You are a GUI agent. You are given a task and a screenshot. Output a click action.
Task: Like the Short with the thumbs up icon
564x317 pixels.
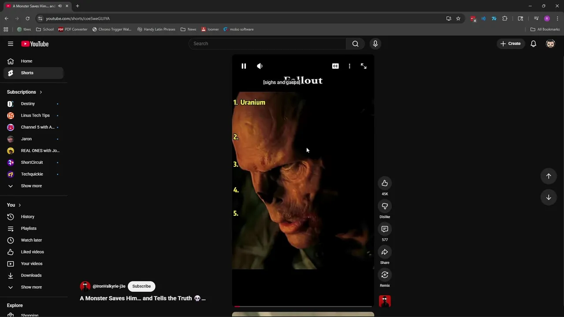point(385,183)
